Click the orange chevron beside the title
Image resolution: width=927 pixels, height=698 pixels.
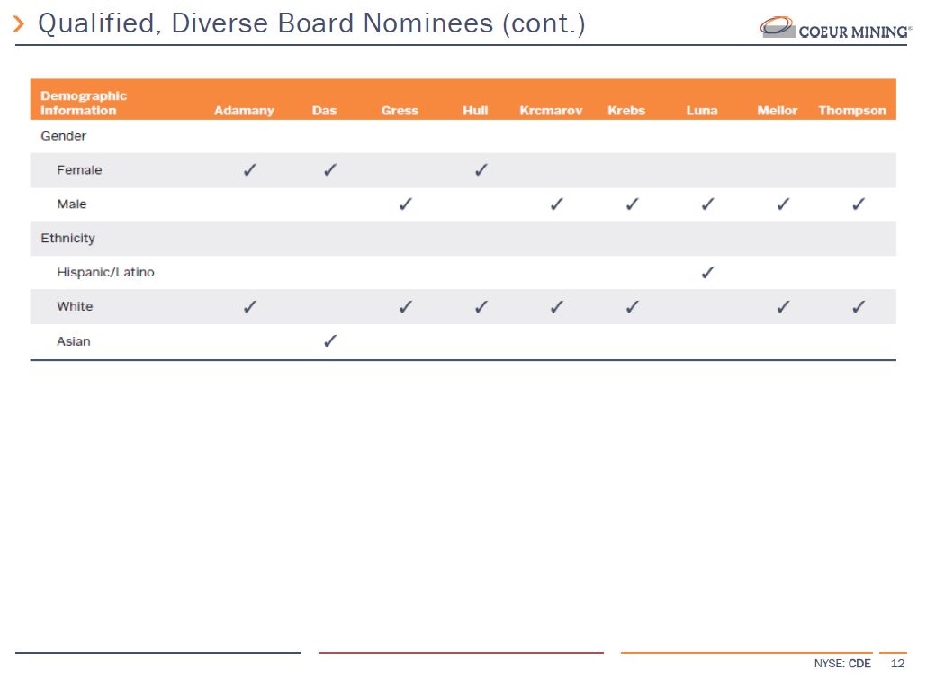(x=20, y=24)
